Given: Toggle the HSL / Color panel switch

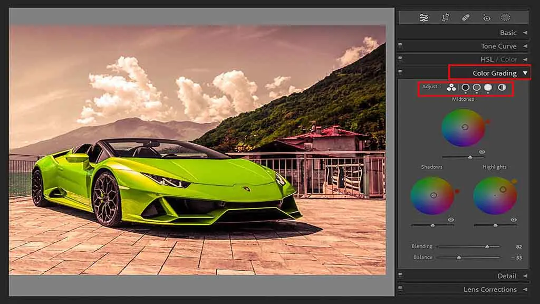Looking at the screenshot, I should pyautogui.click(x=400, y=58).
